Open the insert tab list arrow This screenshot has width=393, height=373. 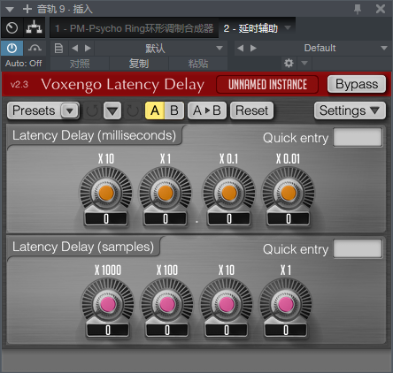288,28
